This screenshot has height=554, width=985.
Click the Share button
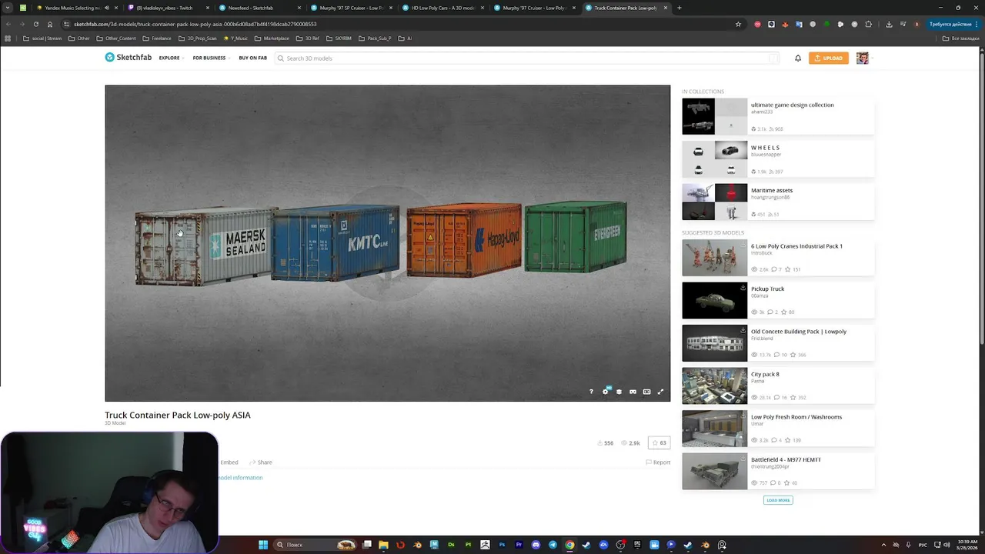[x=261, y=462]
